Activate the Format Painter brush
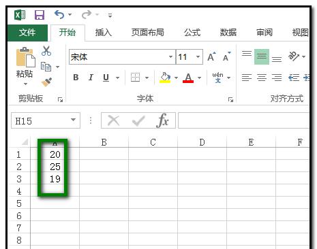The width and height of the screenshot is (317, 249). click(46, 82)
